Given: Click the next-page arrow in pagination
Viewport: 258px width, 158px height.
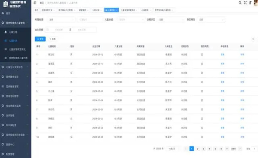Looking at the screenshot, I should click(240, 149).
